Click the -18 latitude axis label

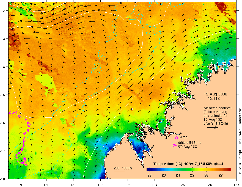(x=3, y=179)
